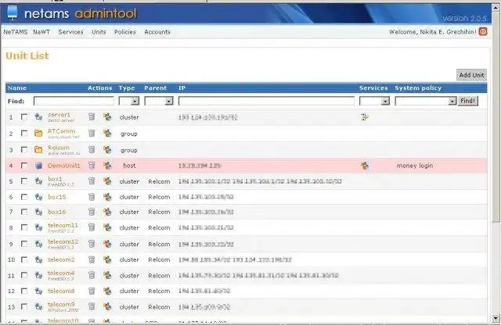501x325 pixels.
Task: Click the cluster unit icon next to server1
Action: pyautogui.click(x=38, y=117)
